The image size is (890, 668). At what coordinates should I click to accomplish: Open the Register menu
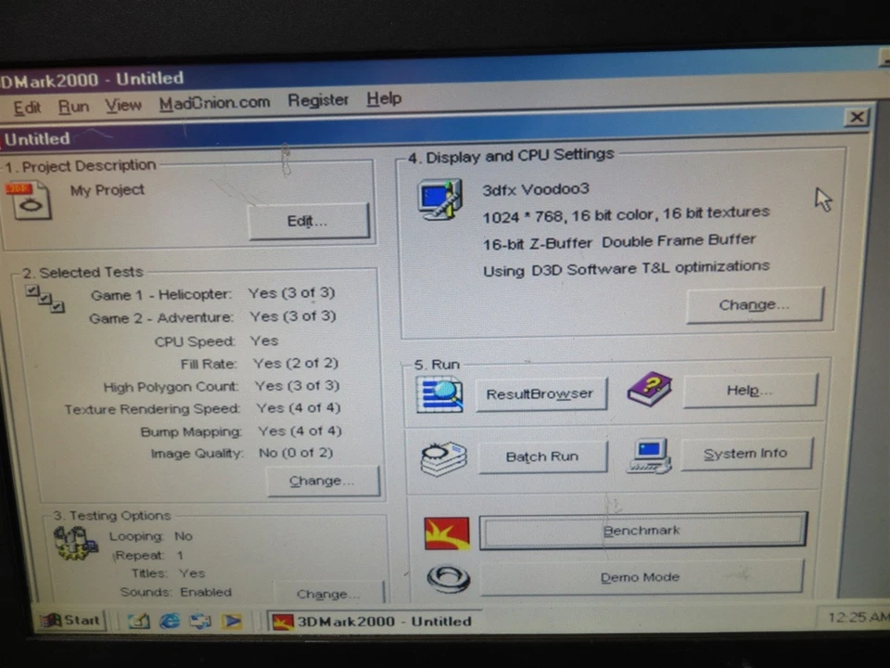click(x=318, y=100)
